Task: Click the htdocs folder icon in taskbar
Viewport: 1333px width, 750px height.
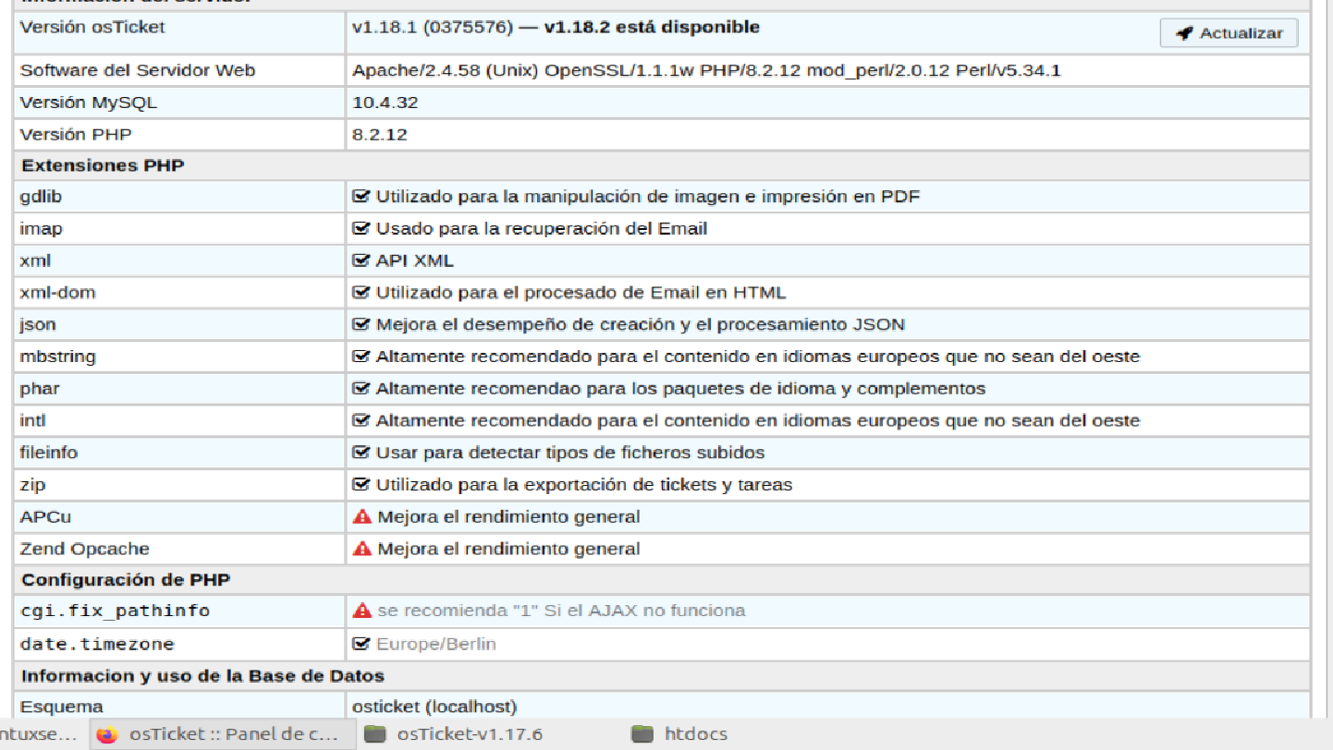Action: (x=642, y=734)
